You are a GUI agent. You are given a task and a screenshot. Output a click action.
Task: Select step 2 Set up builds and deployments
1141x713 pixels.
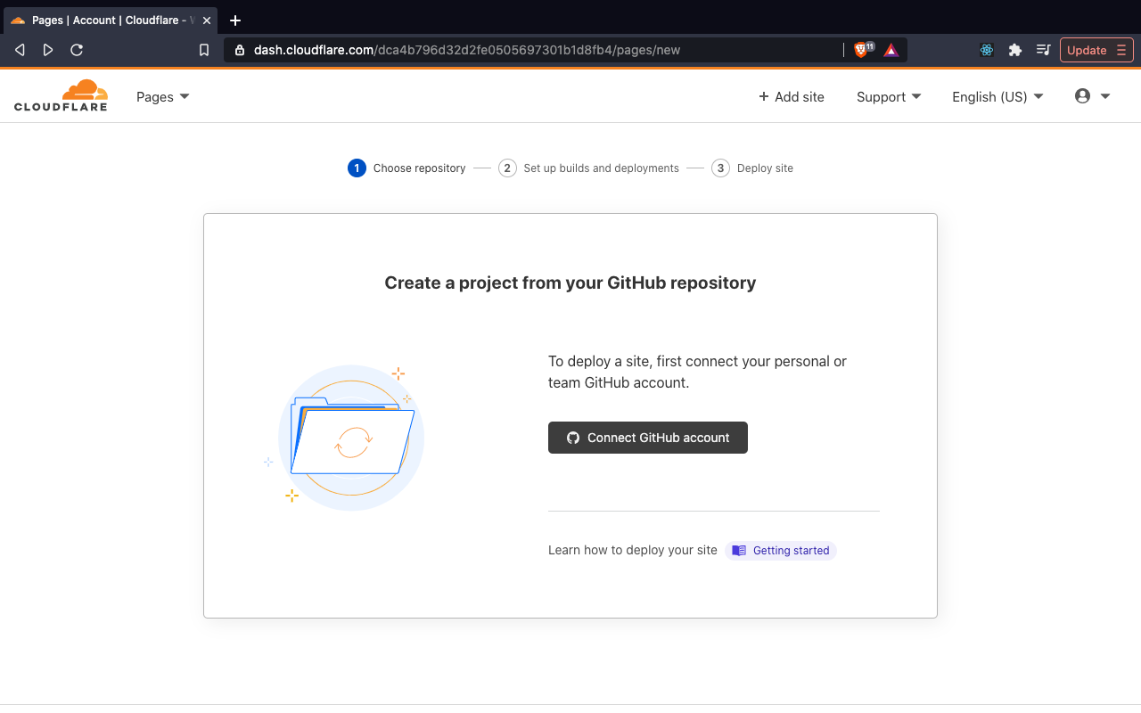[588, 168]
